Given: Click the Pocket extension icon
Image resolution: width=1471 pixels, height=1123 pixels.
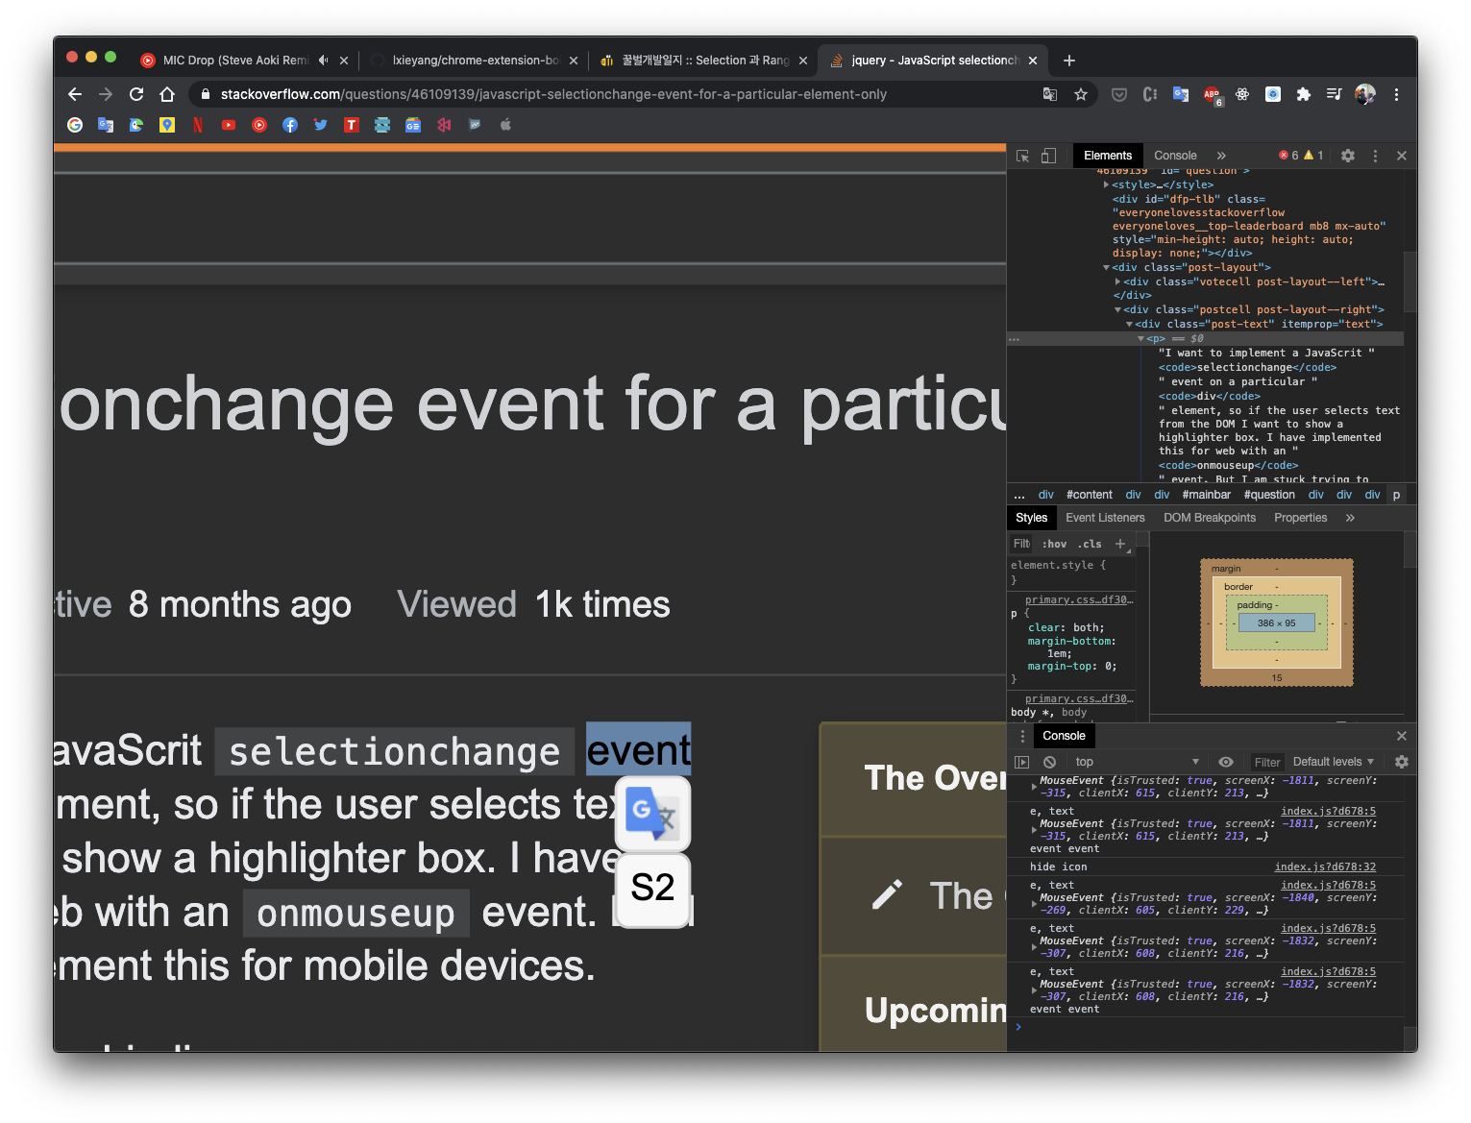Looking at the screenshot, I should (x=1119, y=94).
